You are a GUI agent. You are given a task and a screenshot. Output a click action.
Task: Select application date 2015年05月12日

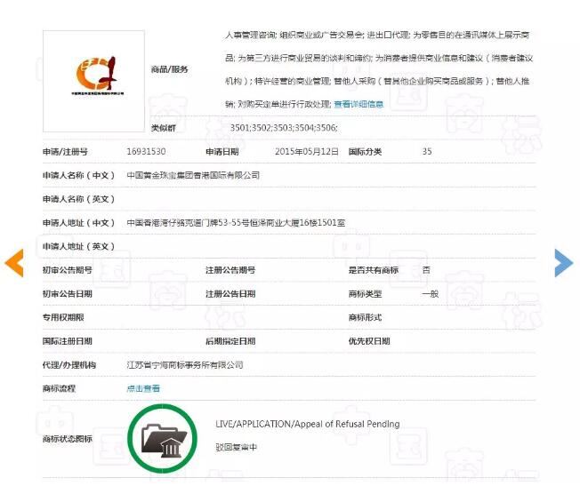click(x=307, y=152)
